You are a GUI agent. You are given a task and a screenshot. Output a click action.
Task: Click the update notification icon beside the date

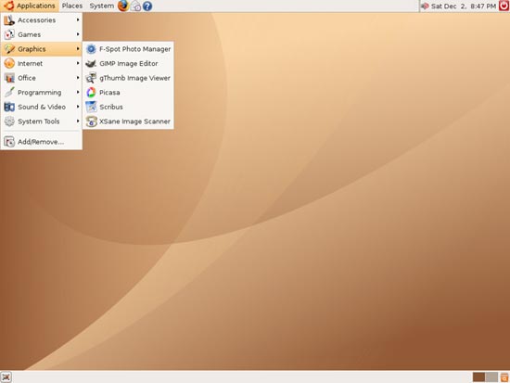click(425, 6)
